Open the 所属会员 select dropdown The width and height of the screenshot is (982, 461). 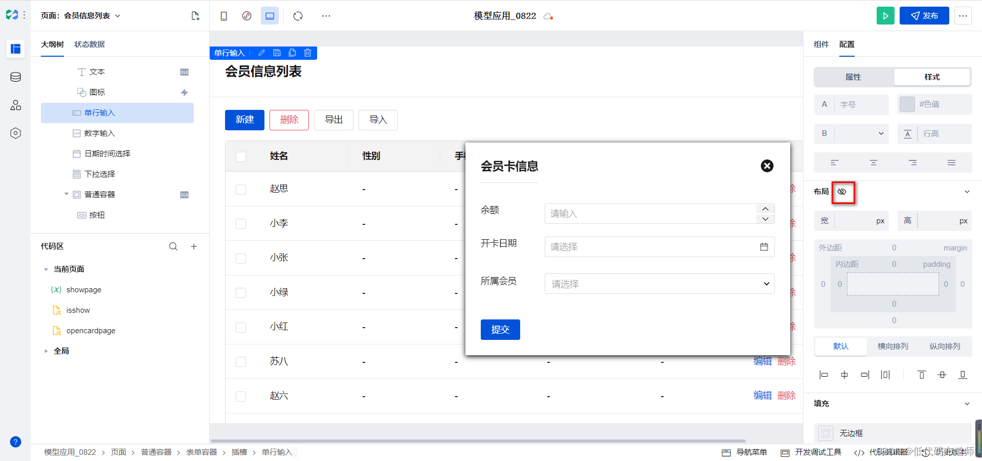pos(659,284)
